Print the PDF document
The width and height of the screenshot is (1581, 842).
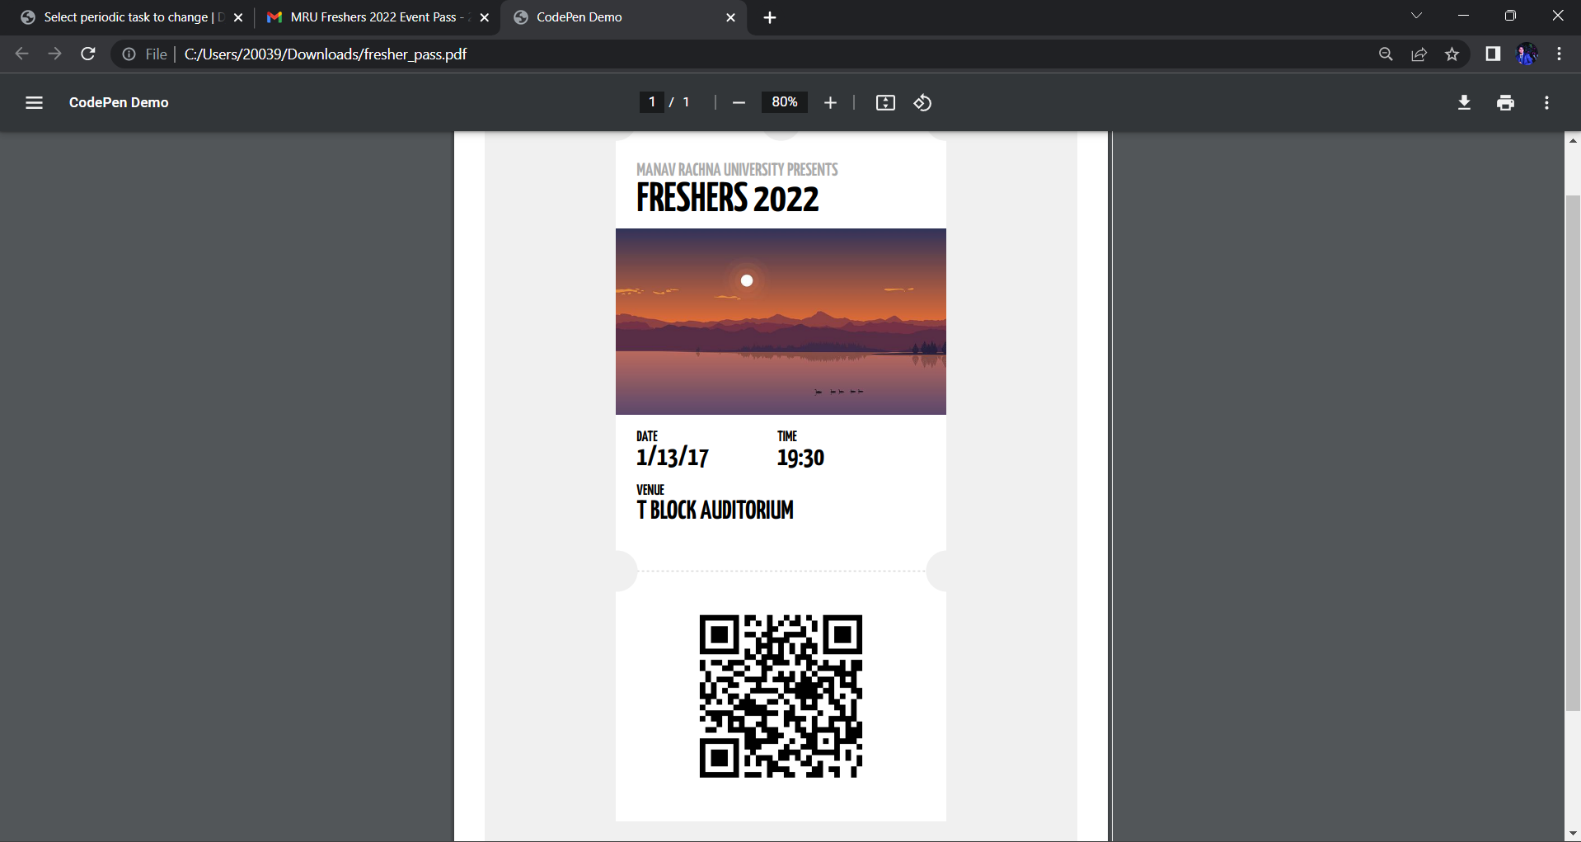pos(1505,102)
